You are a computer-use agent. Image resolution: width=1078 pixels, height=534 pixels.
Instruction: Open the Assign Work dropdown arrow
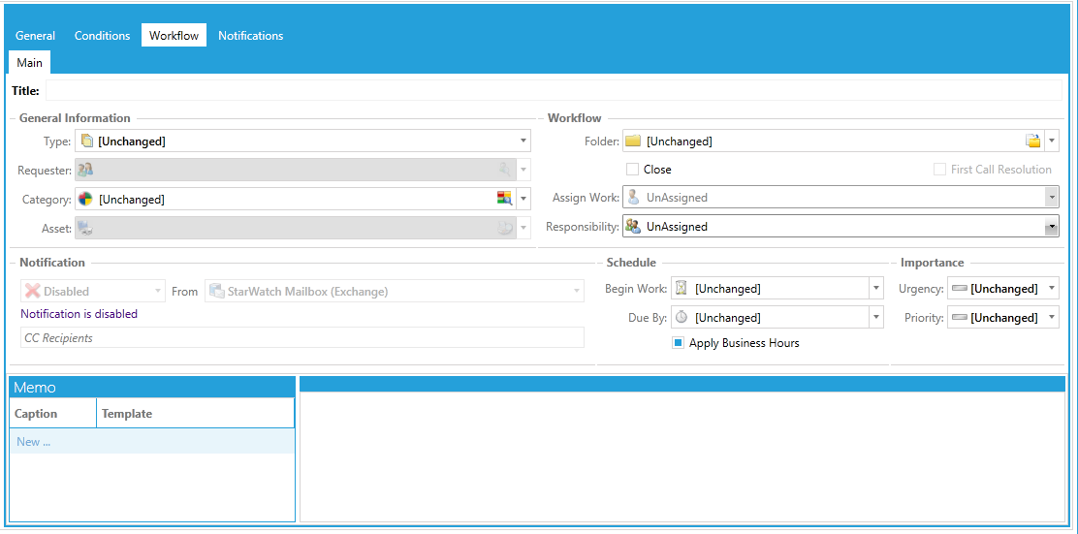click(1051, 198)
